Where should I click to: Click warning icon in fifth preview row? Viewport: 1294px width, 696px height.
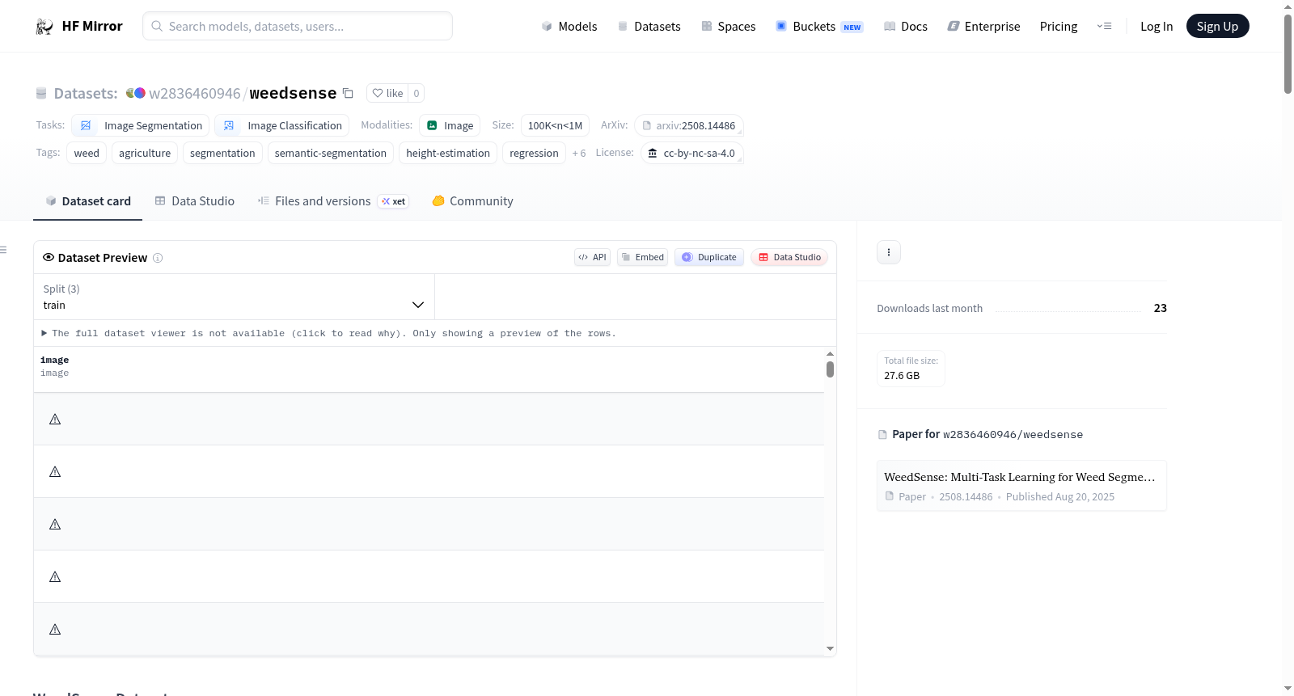[55, 629]
